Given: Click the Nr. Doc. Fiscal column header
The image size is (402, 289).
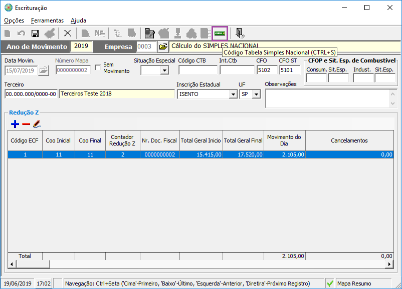Looking at the screenshot, I should tap(160, 140).
